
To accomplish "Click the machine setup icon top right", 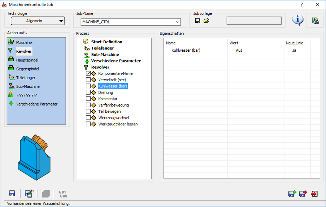I will [x=315, y=21].
